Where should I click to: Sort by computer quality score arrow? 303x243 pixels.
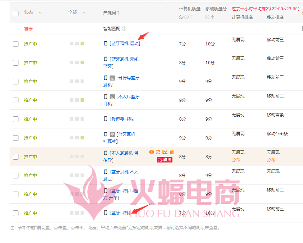click(192, 17)
